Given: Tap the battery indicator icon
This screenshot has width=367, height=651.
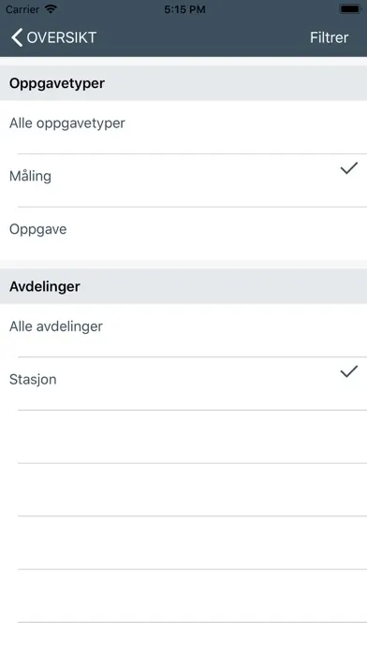Looking at the screenshot, I should tap(350, 9).
